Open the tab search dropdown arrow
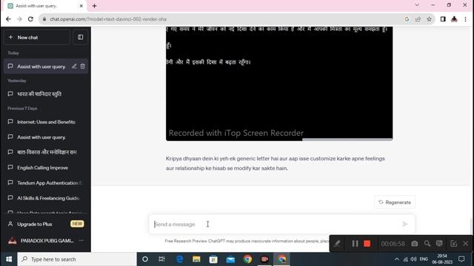This screenshot has height=266, width=474. (x=417, y=5)
